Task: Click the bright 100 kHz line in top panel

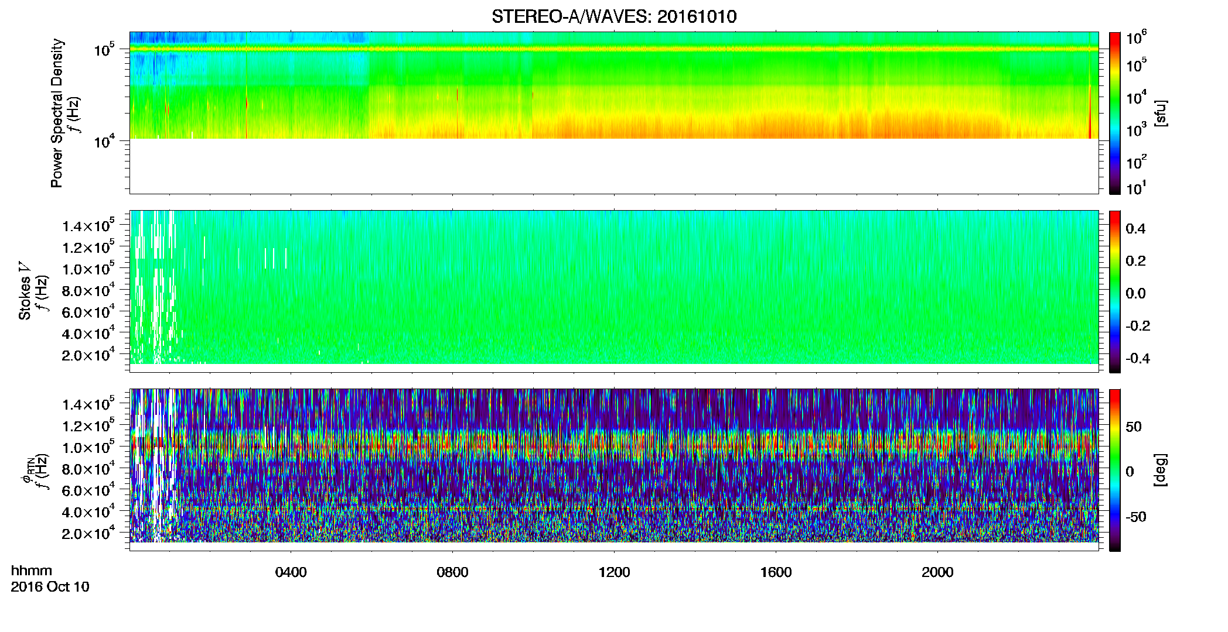Action: [x=614, y=49]
